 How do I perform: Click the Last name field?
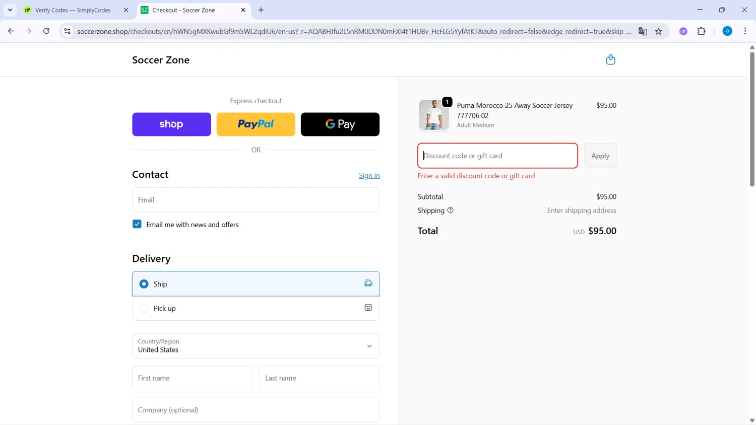click(x=320, y=378)
